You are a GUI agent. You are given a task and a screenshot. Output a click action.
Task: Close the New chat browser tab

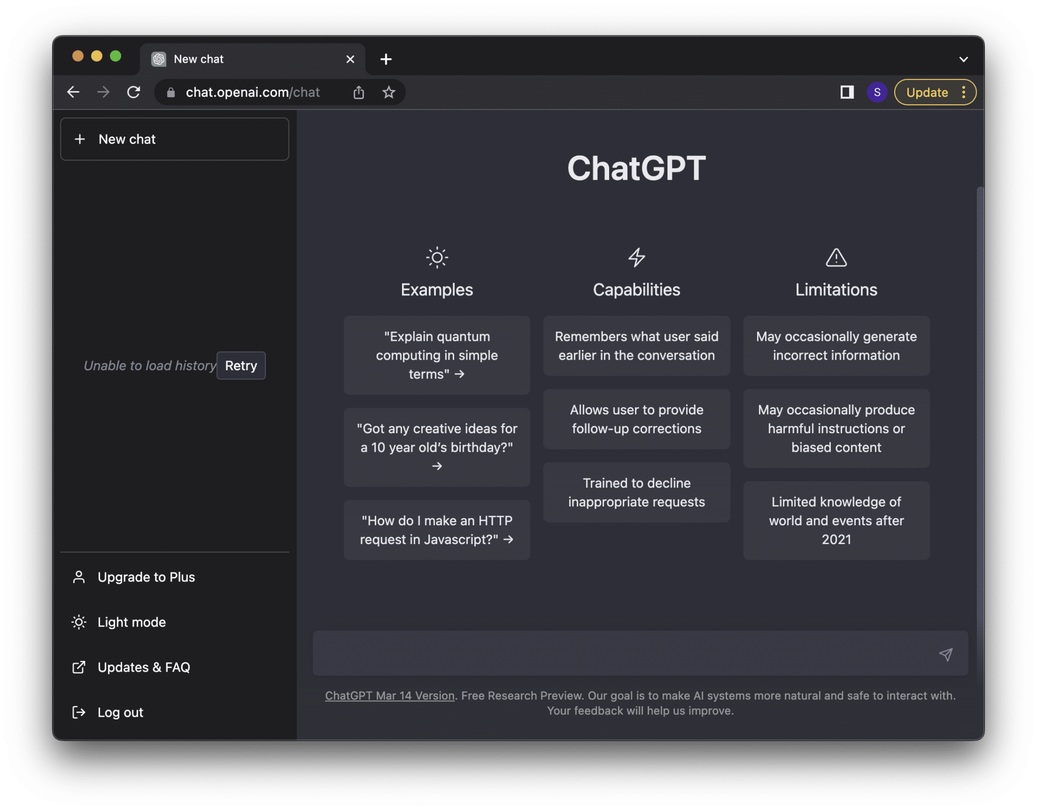point(350,59)
